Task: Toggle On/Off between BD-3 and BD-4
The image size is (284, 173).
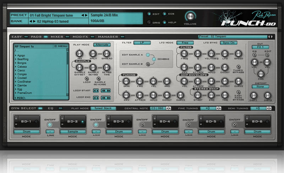Action: point(142,125)
